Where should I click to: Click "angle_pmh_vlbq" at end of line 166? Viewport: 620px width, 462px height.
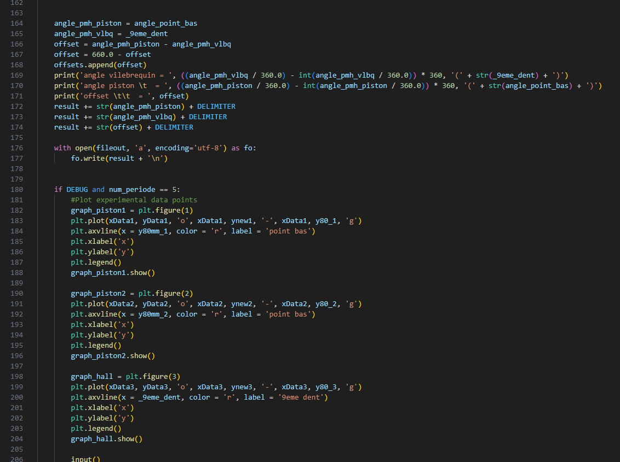click(201, 44)
